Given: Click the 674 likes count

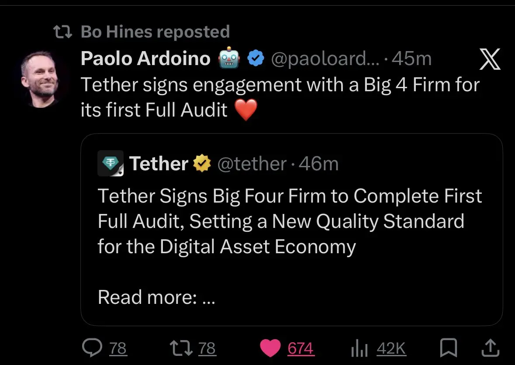Looking at the screenshot, I should coord(301,348).
